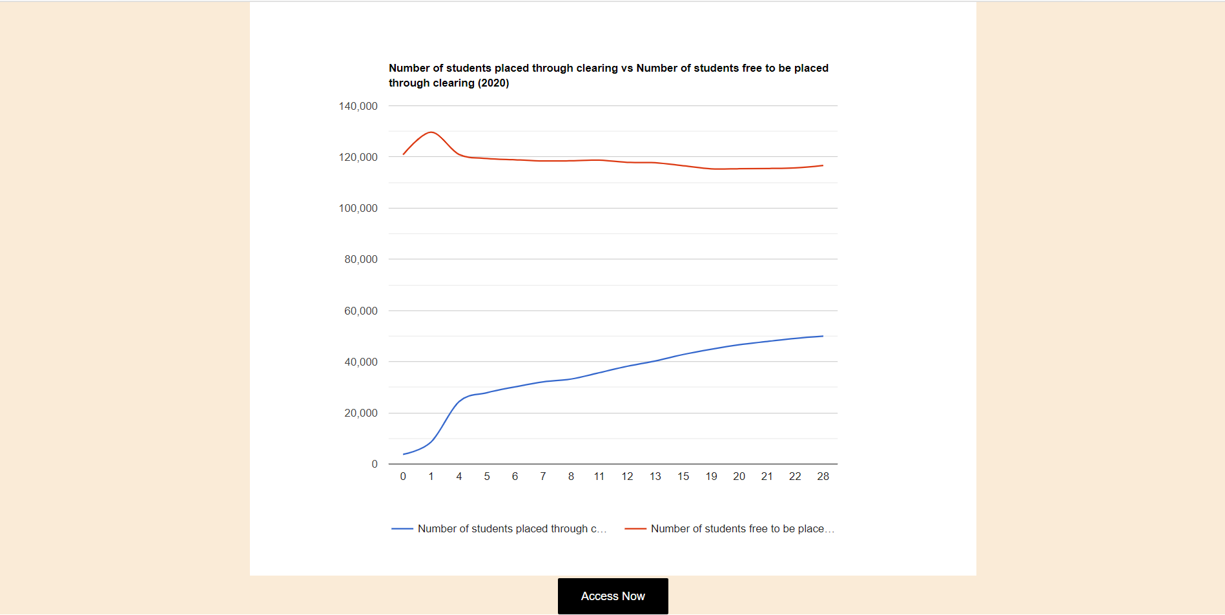Click the blue line endpoint at day 28
1225x615 pixels.
tap(823, 336)
